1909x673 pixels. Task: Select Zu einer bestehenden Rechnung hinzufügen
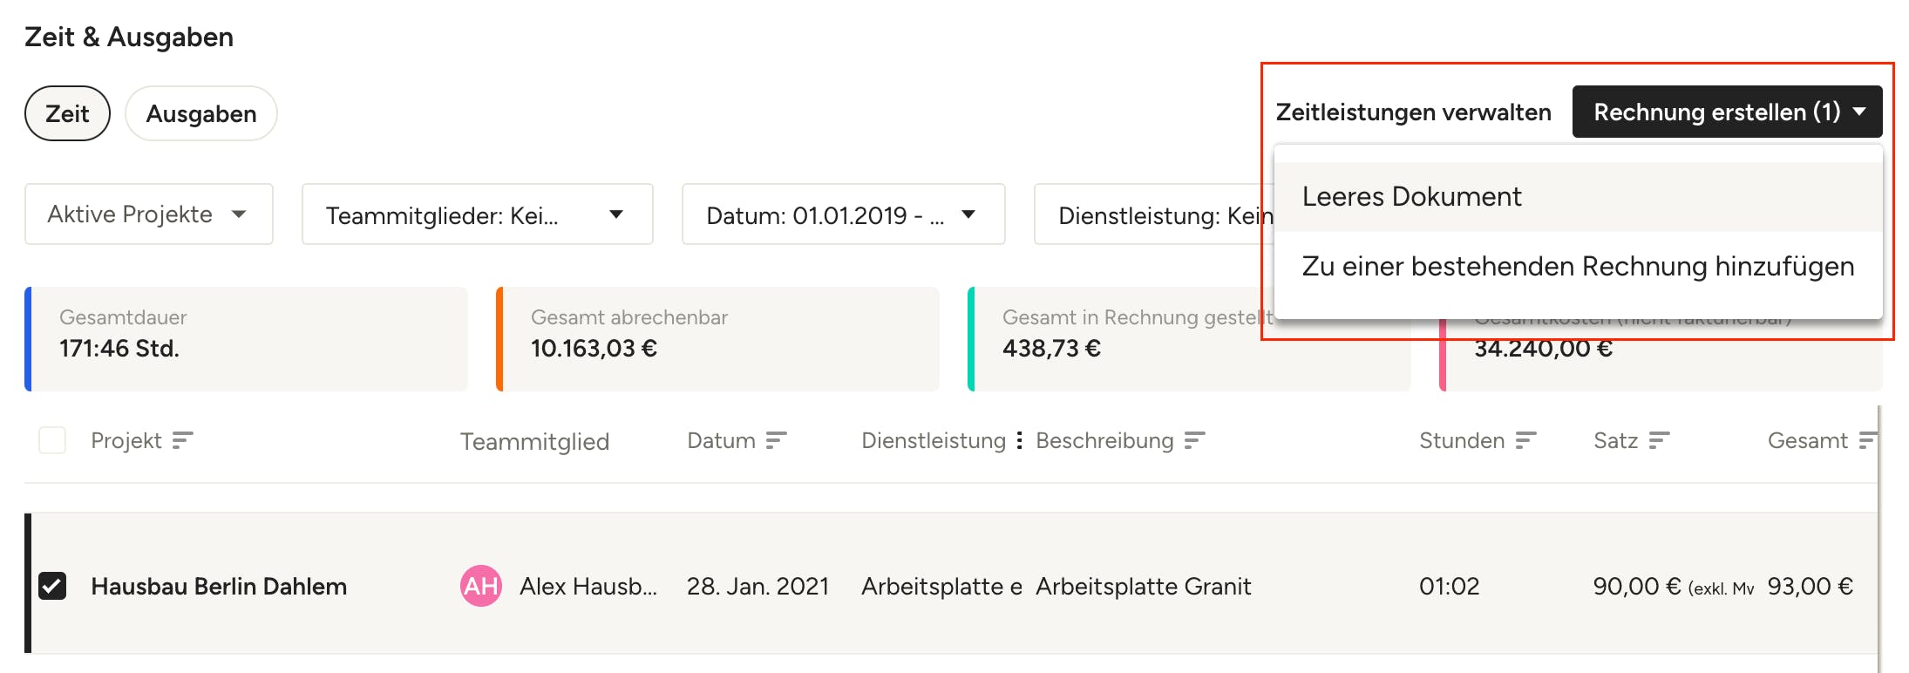pyautogui.click(x=1579, y=266)
